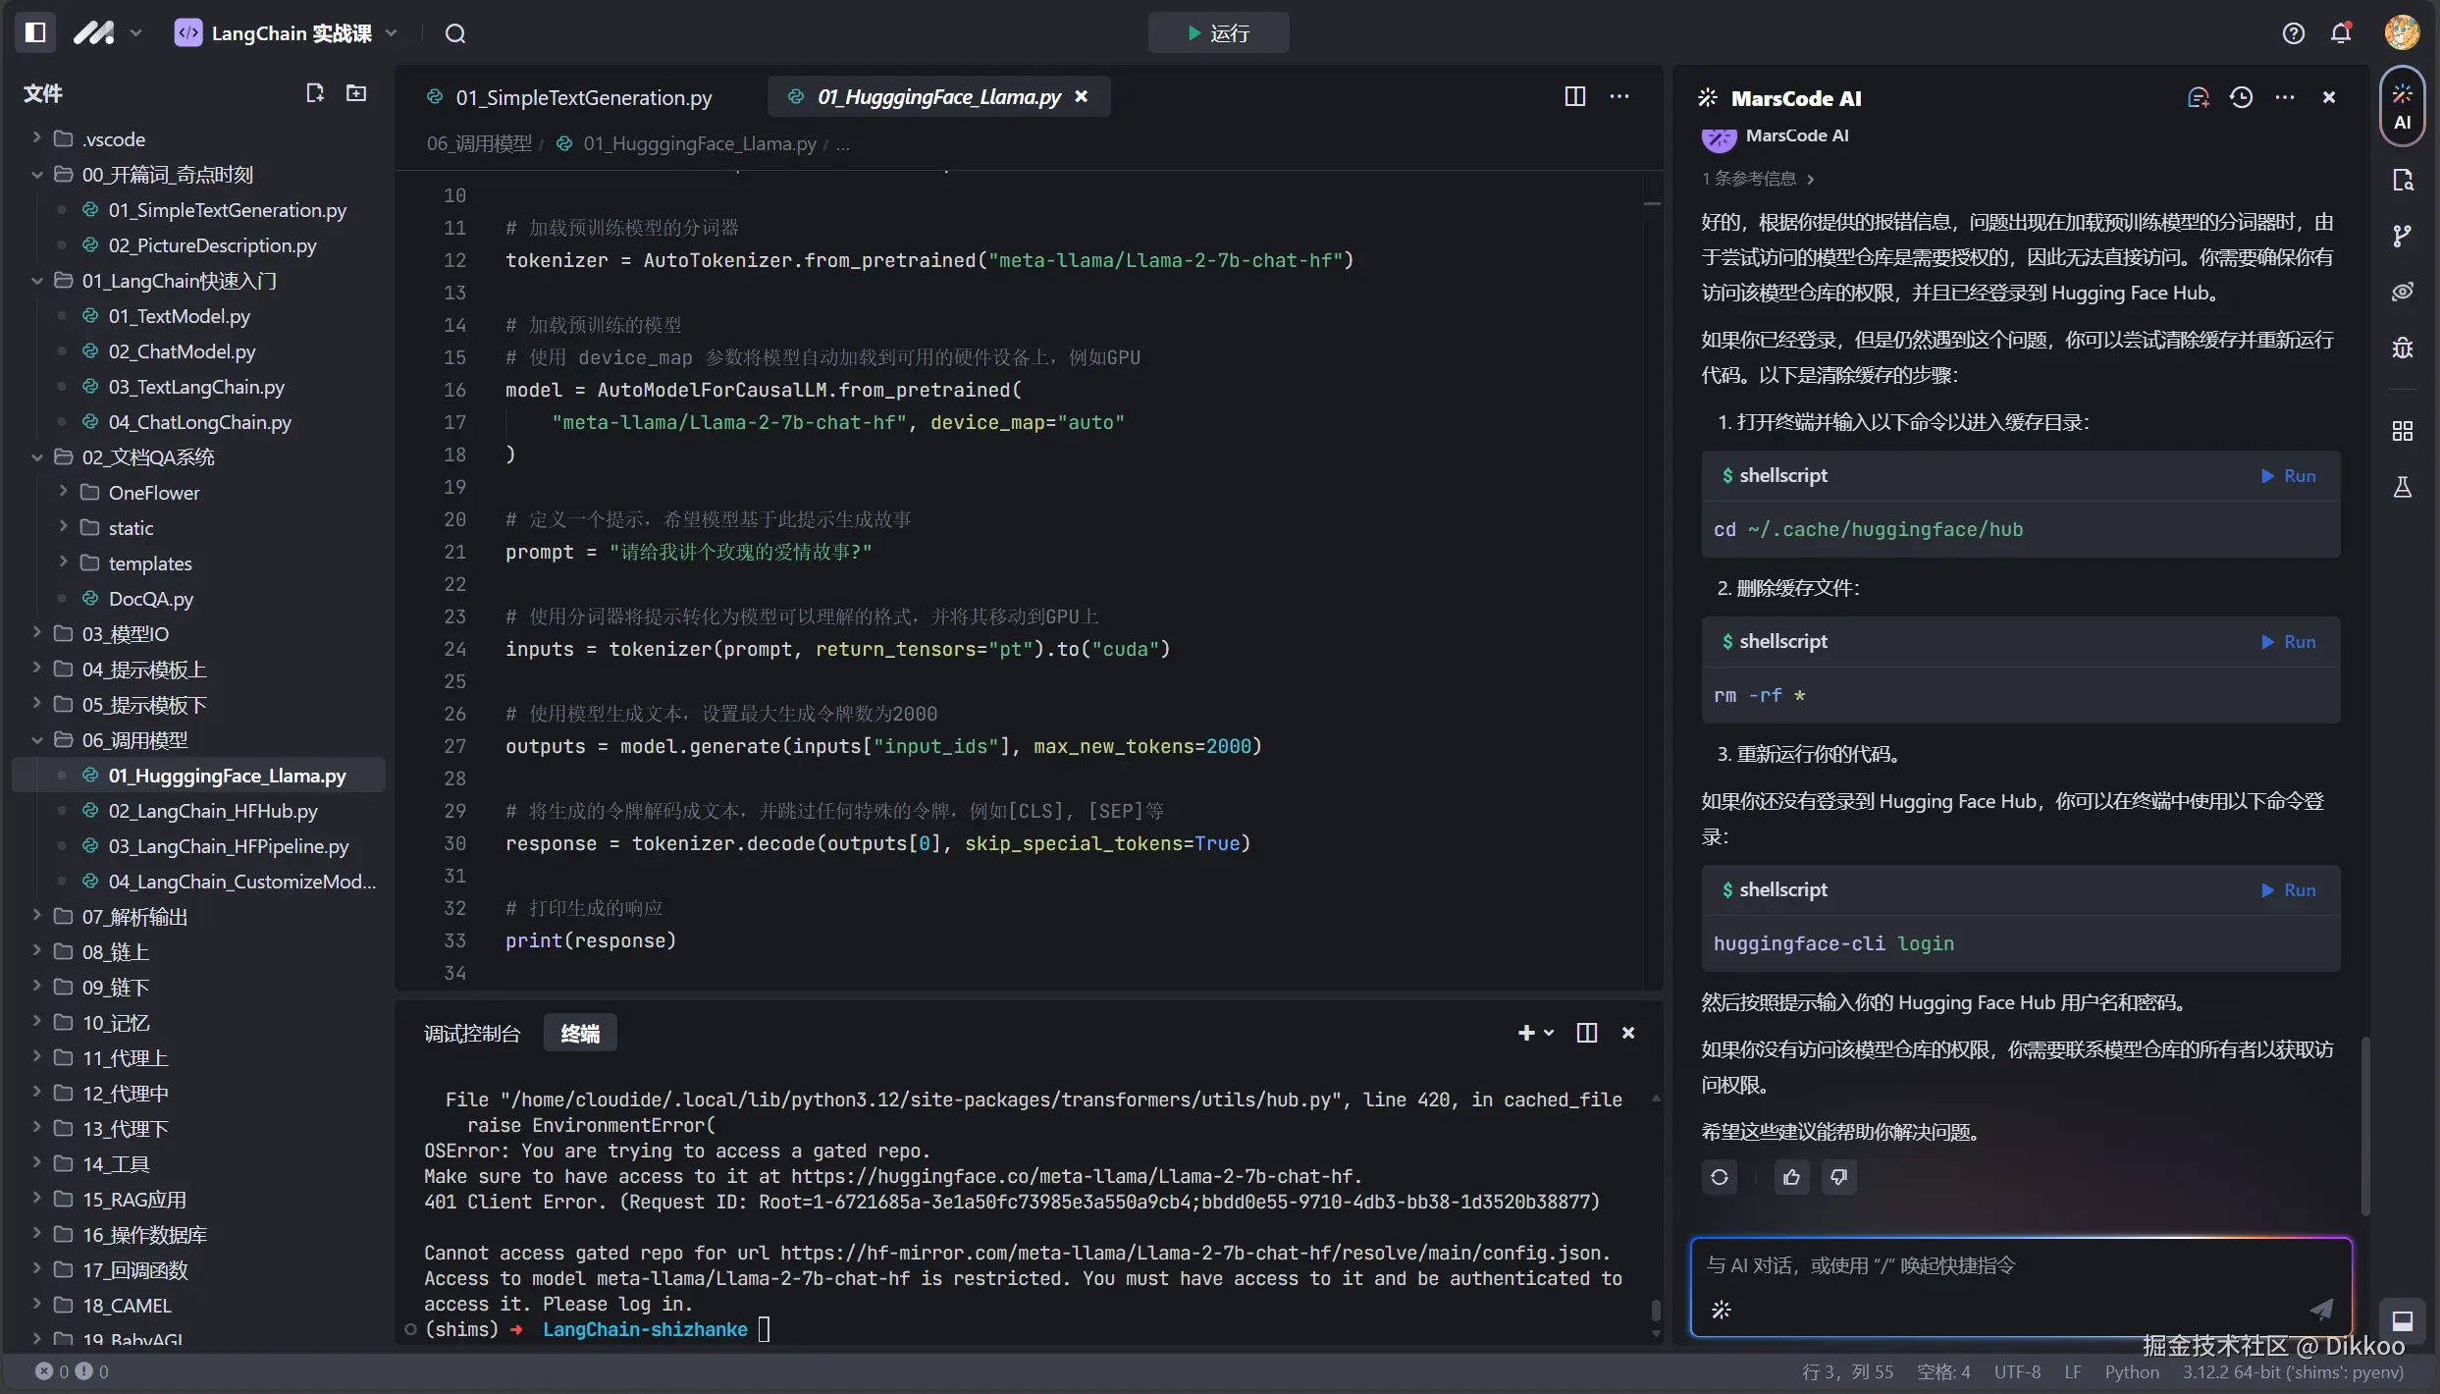Toggle the left sidebar panel icon
Viewport: 2440px width, 1394px height.
click(x=35, y=32)
